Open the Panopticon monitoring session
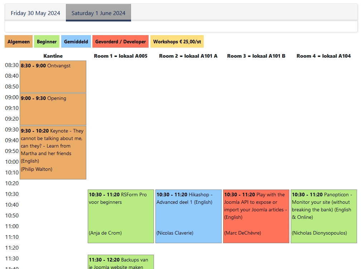The width and height of the screenshot is (362, 269). tap(324, 216)
